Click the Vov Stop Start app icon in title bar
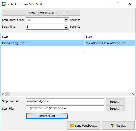 point(4,4)
